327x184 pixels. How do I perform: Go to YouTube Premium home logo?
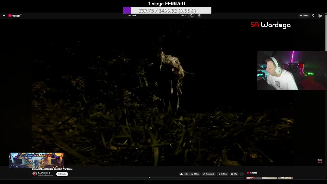(x=14, y=16)
